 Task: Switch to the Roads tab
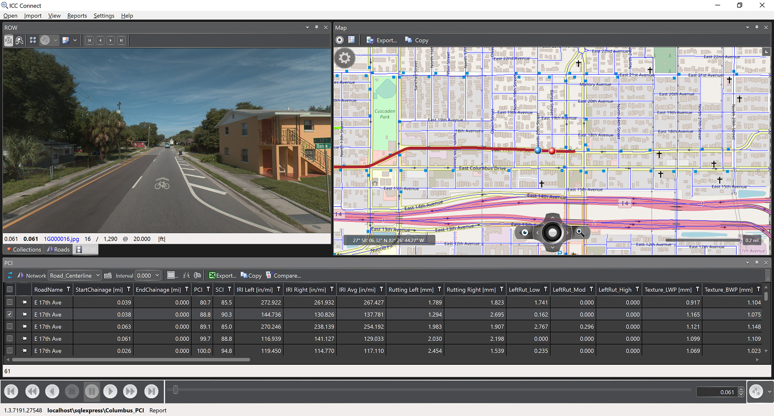point(58,250)
